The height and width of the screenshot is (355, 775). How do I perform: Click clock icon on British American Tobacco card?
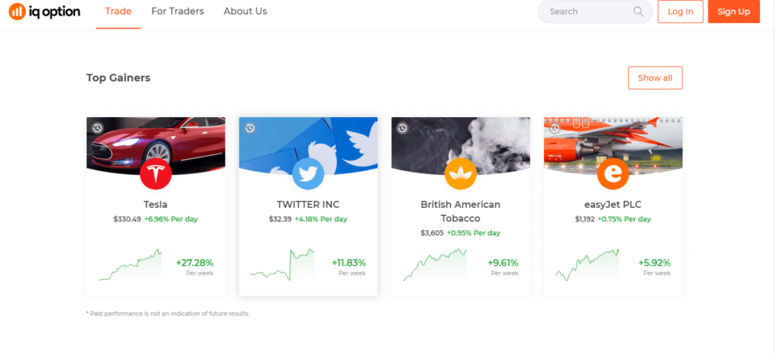click(403, 129)
